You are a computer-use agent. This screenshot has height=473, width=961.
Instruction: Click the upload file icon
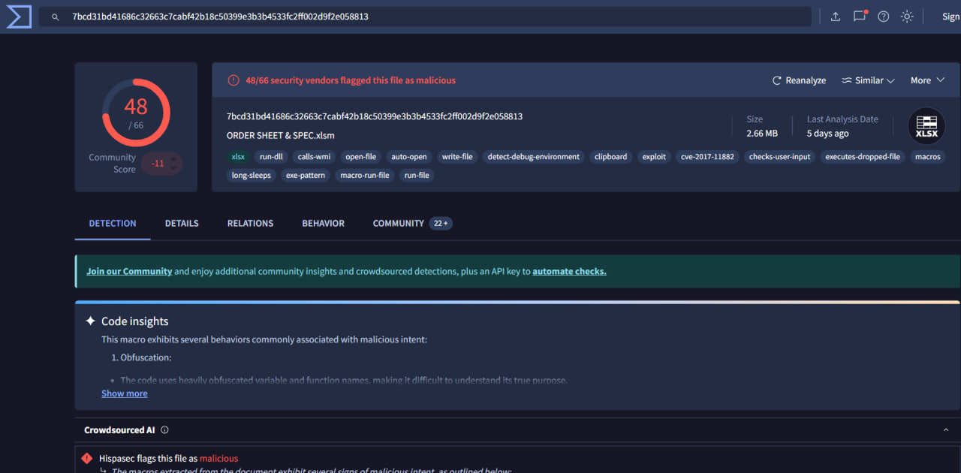pos(835,16)
